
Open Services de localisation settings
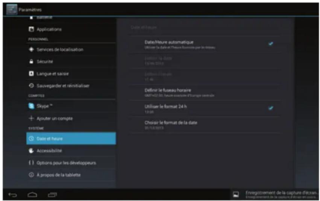[x=71, y=49]
